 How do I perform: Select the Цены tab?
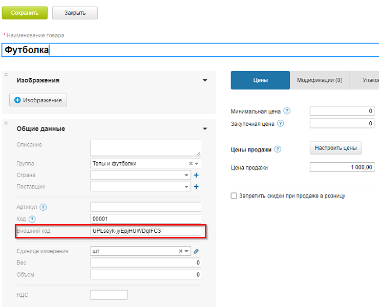260,80
